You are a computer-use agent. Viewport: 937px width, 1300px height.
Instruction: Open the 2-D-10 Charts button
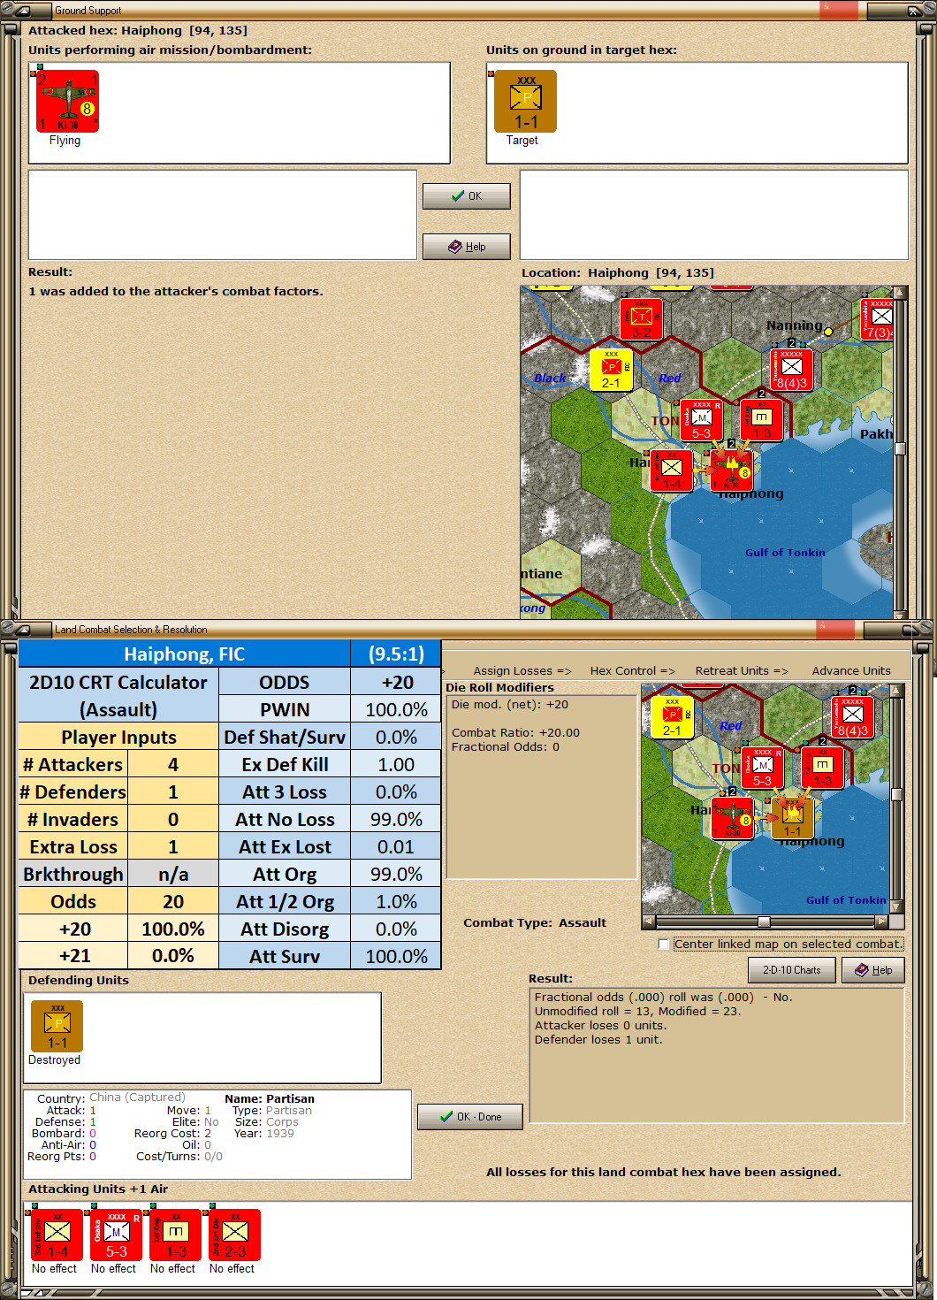point(792,970)
